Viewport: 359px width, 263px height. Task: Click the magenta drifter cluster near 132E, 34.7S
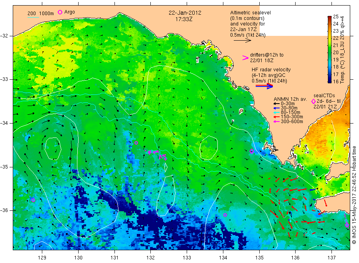click(x=156, y=154)
